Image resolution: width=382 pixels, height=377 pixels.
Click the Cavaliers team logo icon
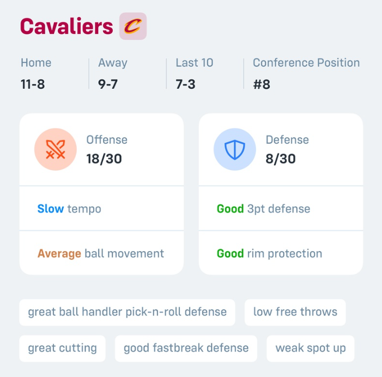pyautogui.click(x=133, y=26)
